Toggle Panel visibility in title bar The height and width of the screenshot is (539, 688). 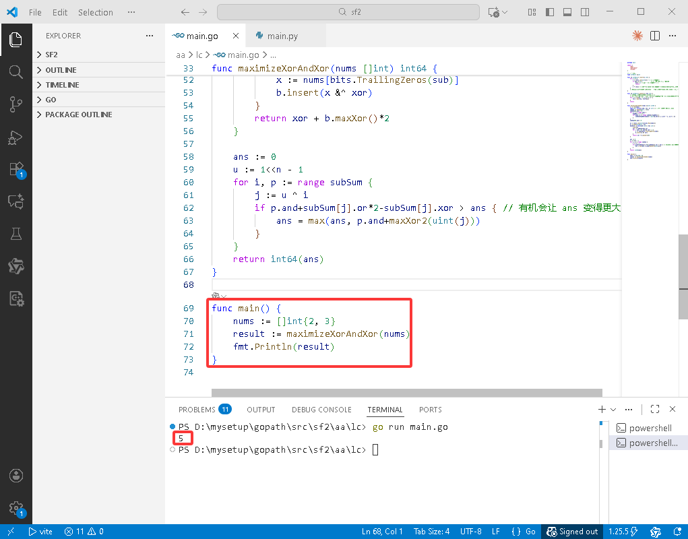click(x=567, y=12)
